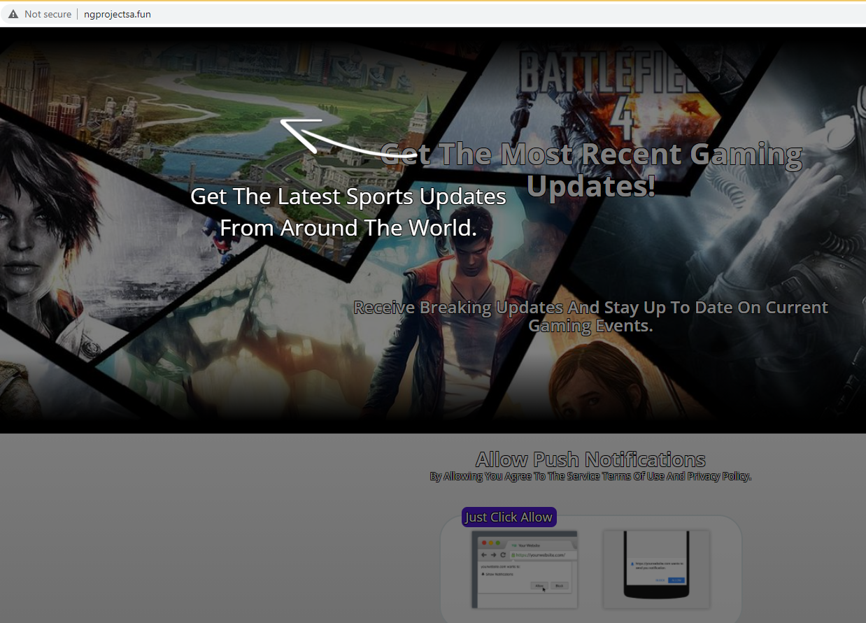Click the reload icon in the desktop illustration

tap(502, 554)
